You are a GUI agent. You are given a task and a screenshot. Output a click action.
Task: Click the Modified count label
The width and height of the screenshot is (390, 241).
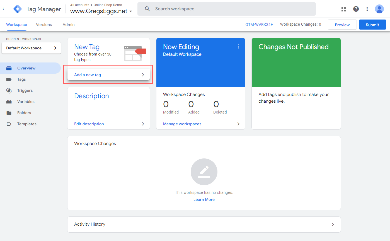point(171,112)
